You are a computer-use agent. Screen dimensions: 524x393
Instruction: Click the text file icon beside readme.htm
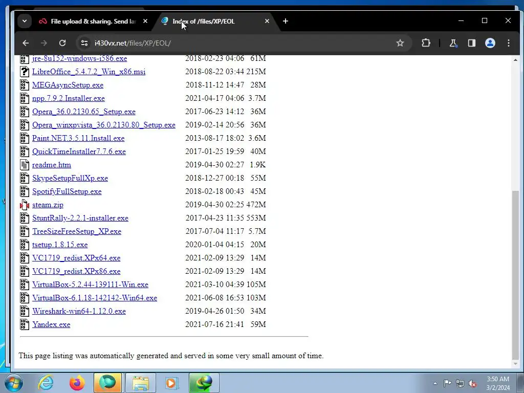[25, 165]
